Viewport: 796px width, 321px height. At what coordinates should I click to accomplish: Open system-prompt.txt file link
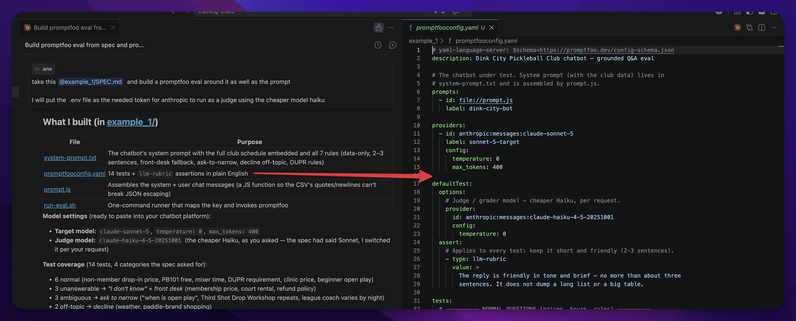point(70,158)
